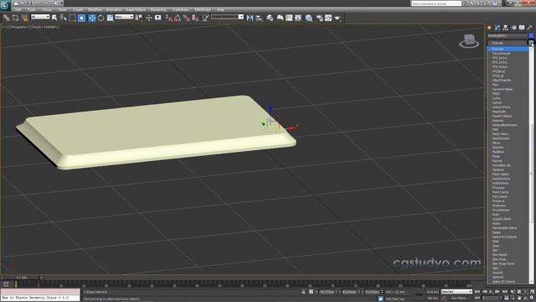Open the Customize menu
Viewport: 536px width, 302px height.
[x=180, y=10]
